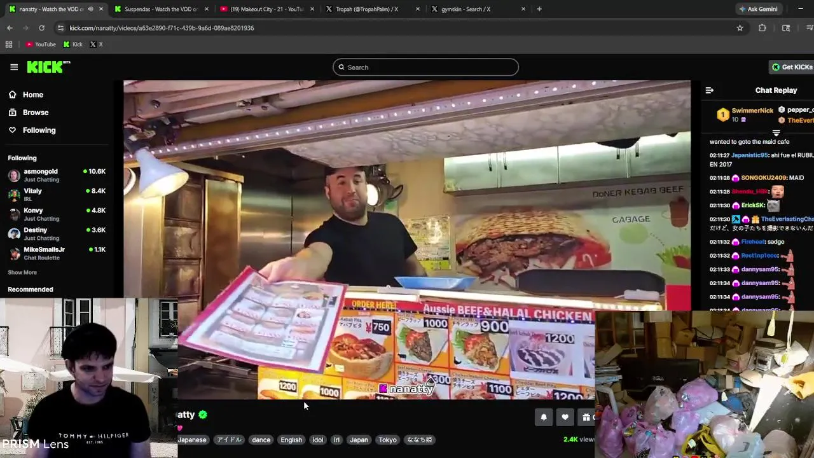Click the VOD video player
814x458 pixels.
click(x=407, y=240)
